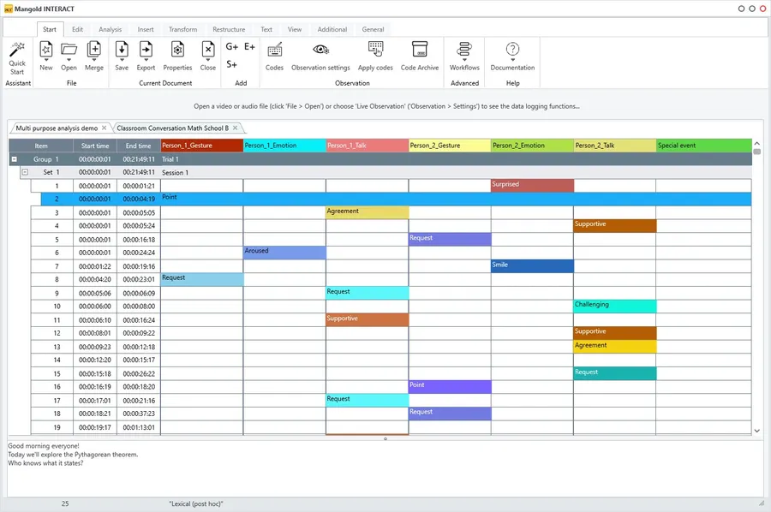Screen dimensions: 771x512
Task: Click G+ add group button
Action: point(232,47)
